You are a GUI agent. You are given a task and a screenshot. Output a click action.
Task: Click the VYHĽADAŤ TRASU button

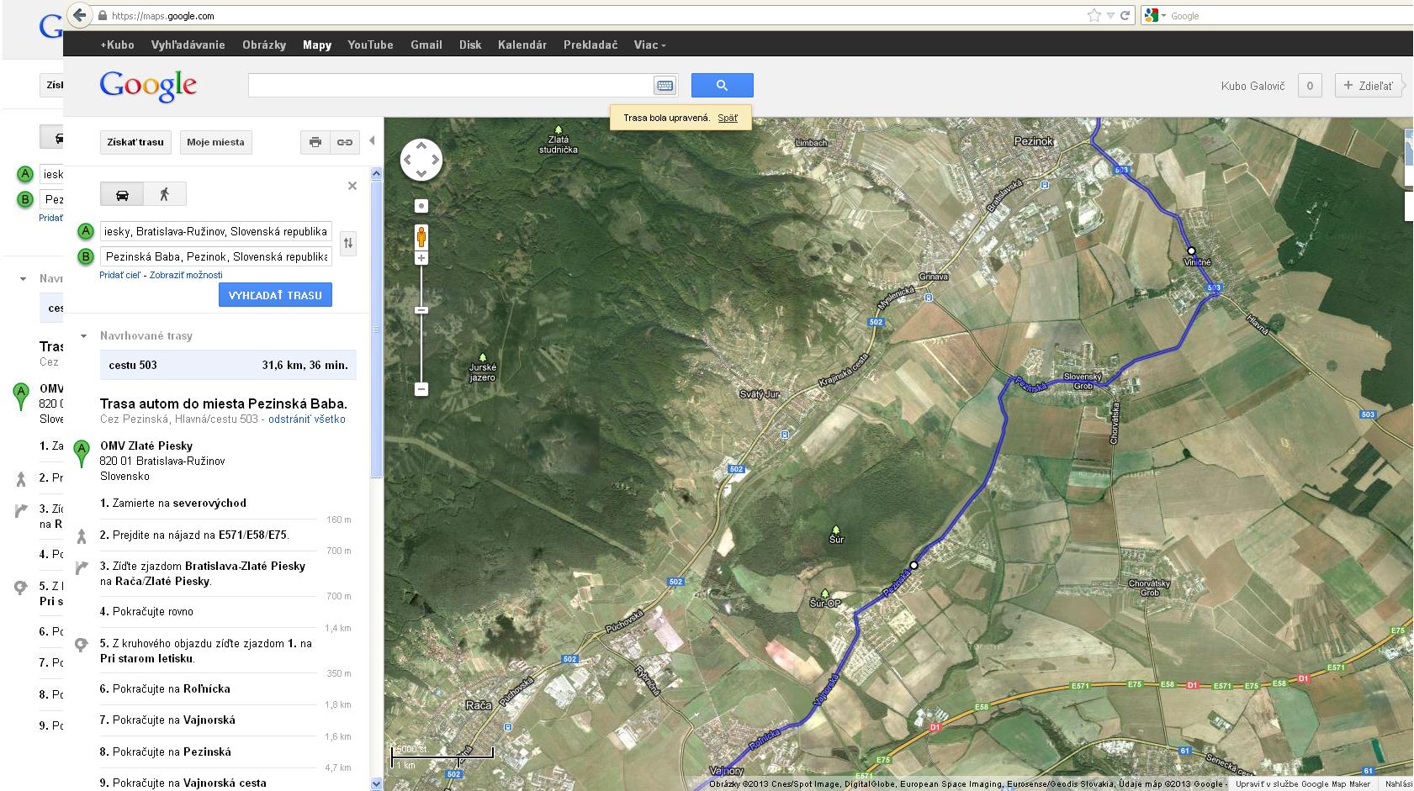click(x=275, y=295)
